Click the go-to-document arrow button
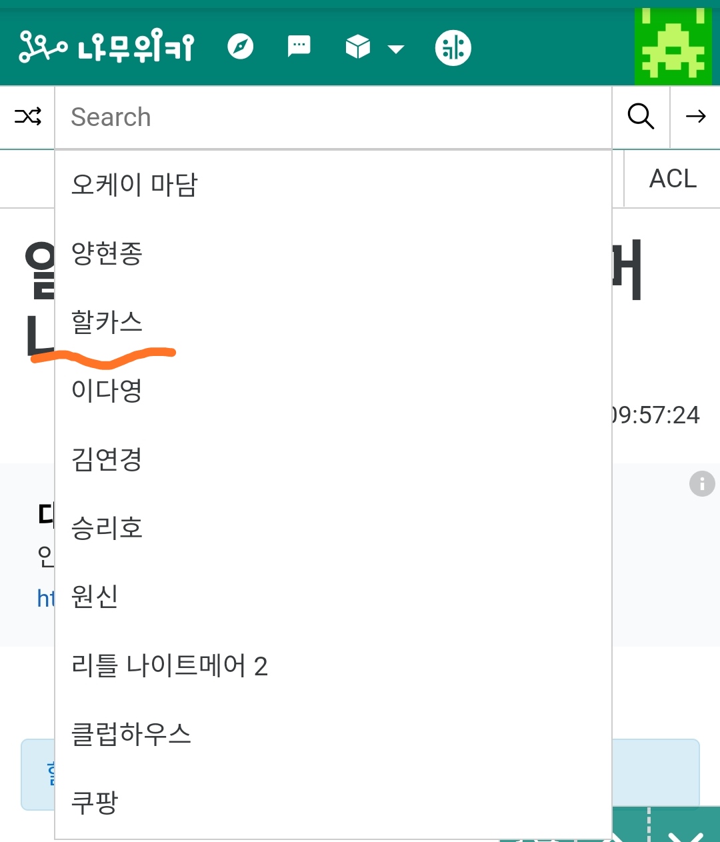720x842 pixels. pyautogui.click(x=695, y=117)
